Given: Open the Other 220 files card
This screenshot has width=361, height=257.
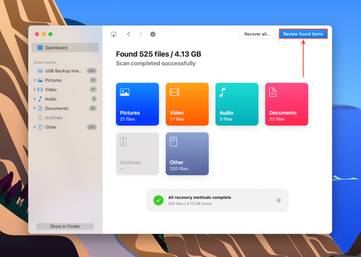Looking at the screenshot, I should (x=187, y=154).
